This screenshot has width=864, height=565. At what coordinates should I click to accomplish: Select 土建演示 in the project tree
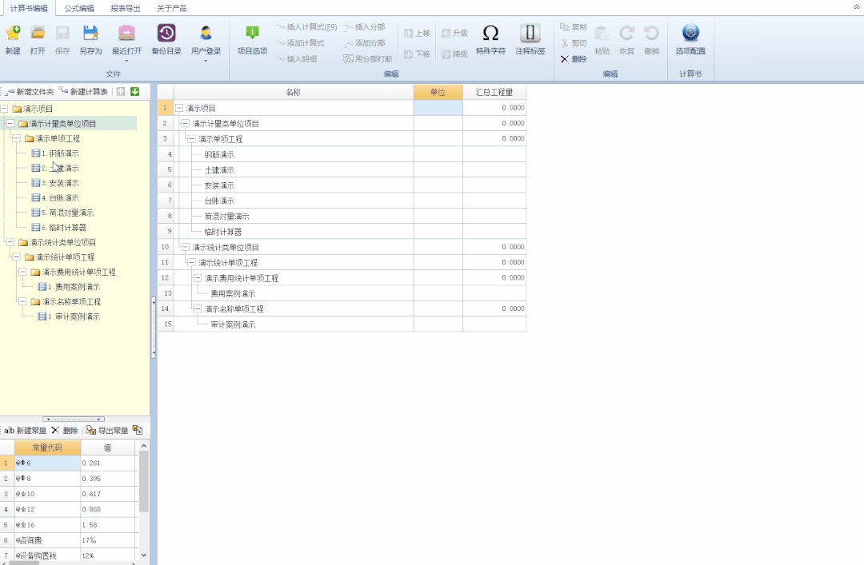click(x=63, y=169)
